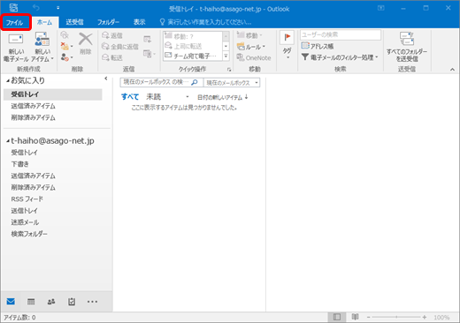Click the zoom out minus button

click(x=368, y=317)
